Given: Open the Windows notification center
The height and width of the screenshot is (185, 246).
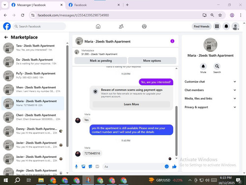Looking at the screenshot, I should [x=239, y=180].
